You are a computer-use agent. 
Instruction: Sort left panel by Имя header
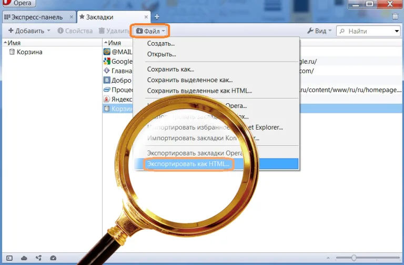click(x=52, y=43)
